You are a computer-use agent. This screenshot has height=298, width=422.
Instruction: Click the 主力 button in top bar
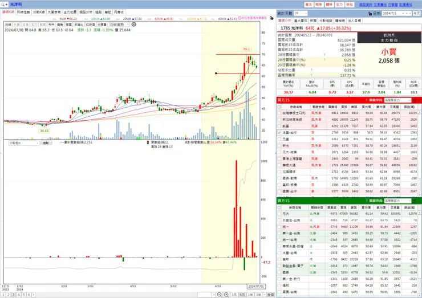click(x=339, y=5)
